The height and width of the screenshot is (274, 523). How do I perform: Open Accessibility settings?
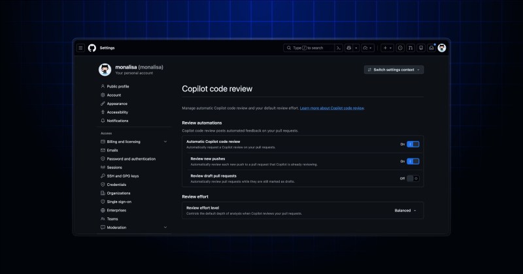pos(118,112)
